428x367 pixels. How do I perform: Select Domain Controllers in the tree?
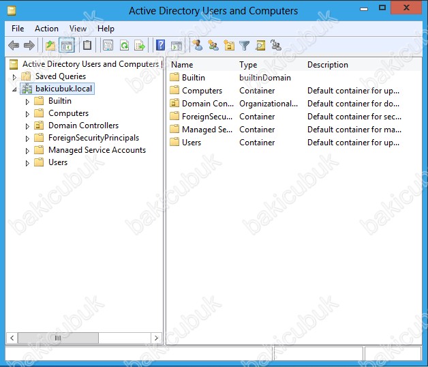coord(84,126)
